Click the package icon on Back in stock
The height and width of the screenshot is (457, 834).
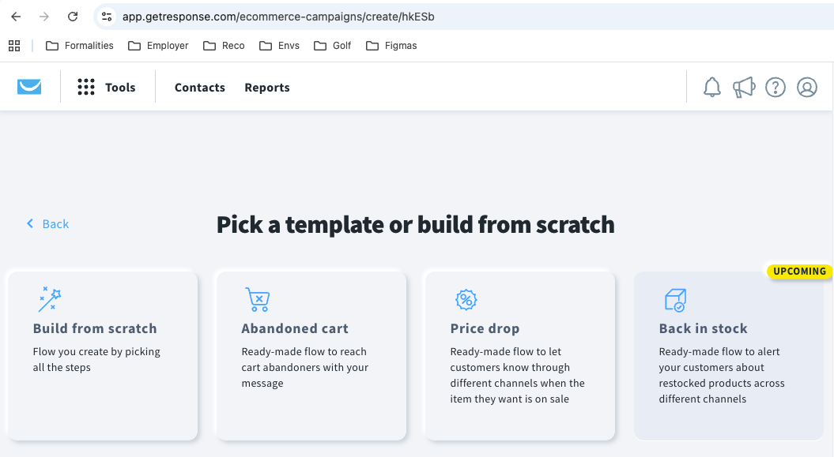pyautogui.click(x=674, y=300)
